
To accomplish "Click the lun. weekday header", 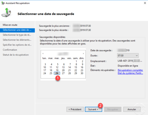I will (45, 58).
